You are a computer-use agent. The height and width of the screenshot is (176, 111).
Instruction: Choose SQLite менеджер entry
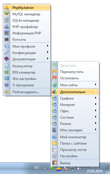click(27, 20)
